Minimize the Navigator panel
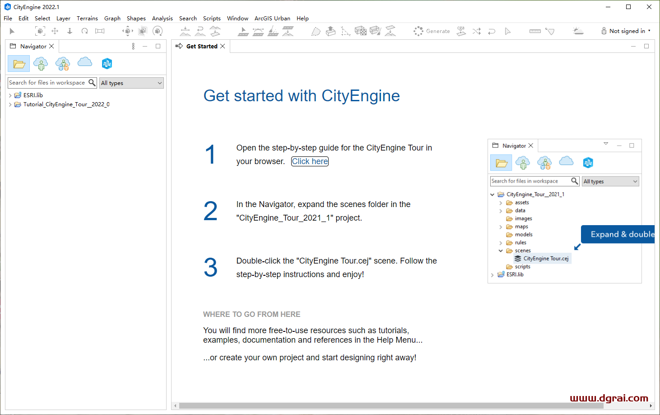The width and height of the screenshot is (660, 415). coord(145,46)
